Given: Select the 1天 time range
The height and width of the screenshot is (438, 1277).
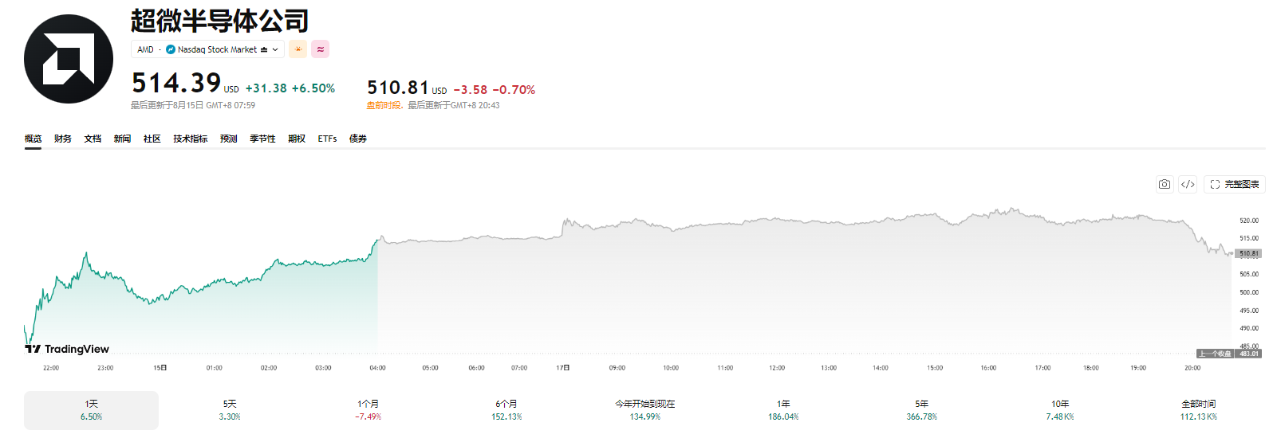Looking at the screenshot, I should (x=91, y=410).
